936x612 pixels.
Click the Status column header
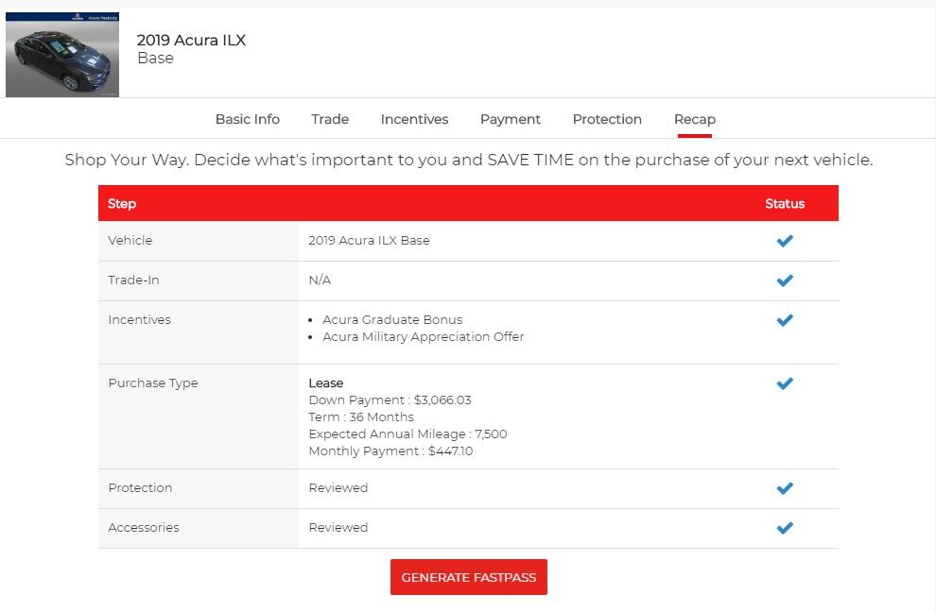[x=785, y=203]
